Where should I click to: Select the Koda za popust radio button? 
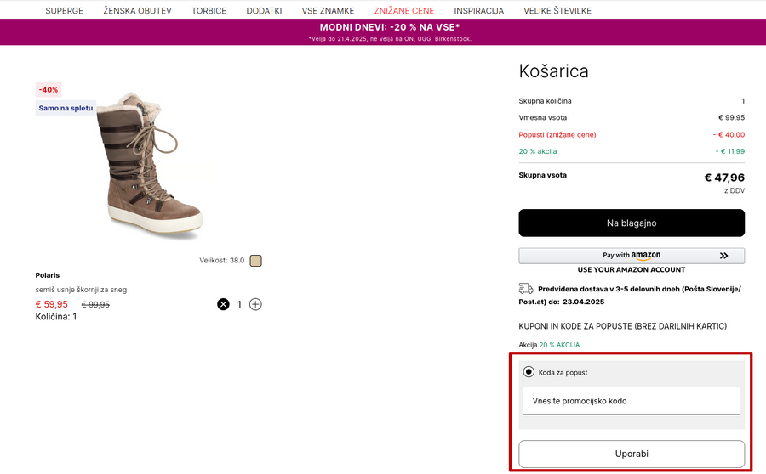click(x=529, y=372)
